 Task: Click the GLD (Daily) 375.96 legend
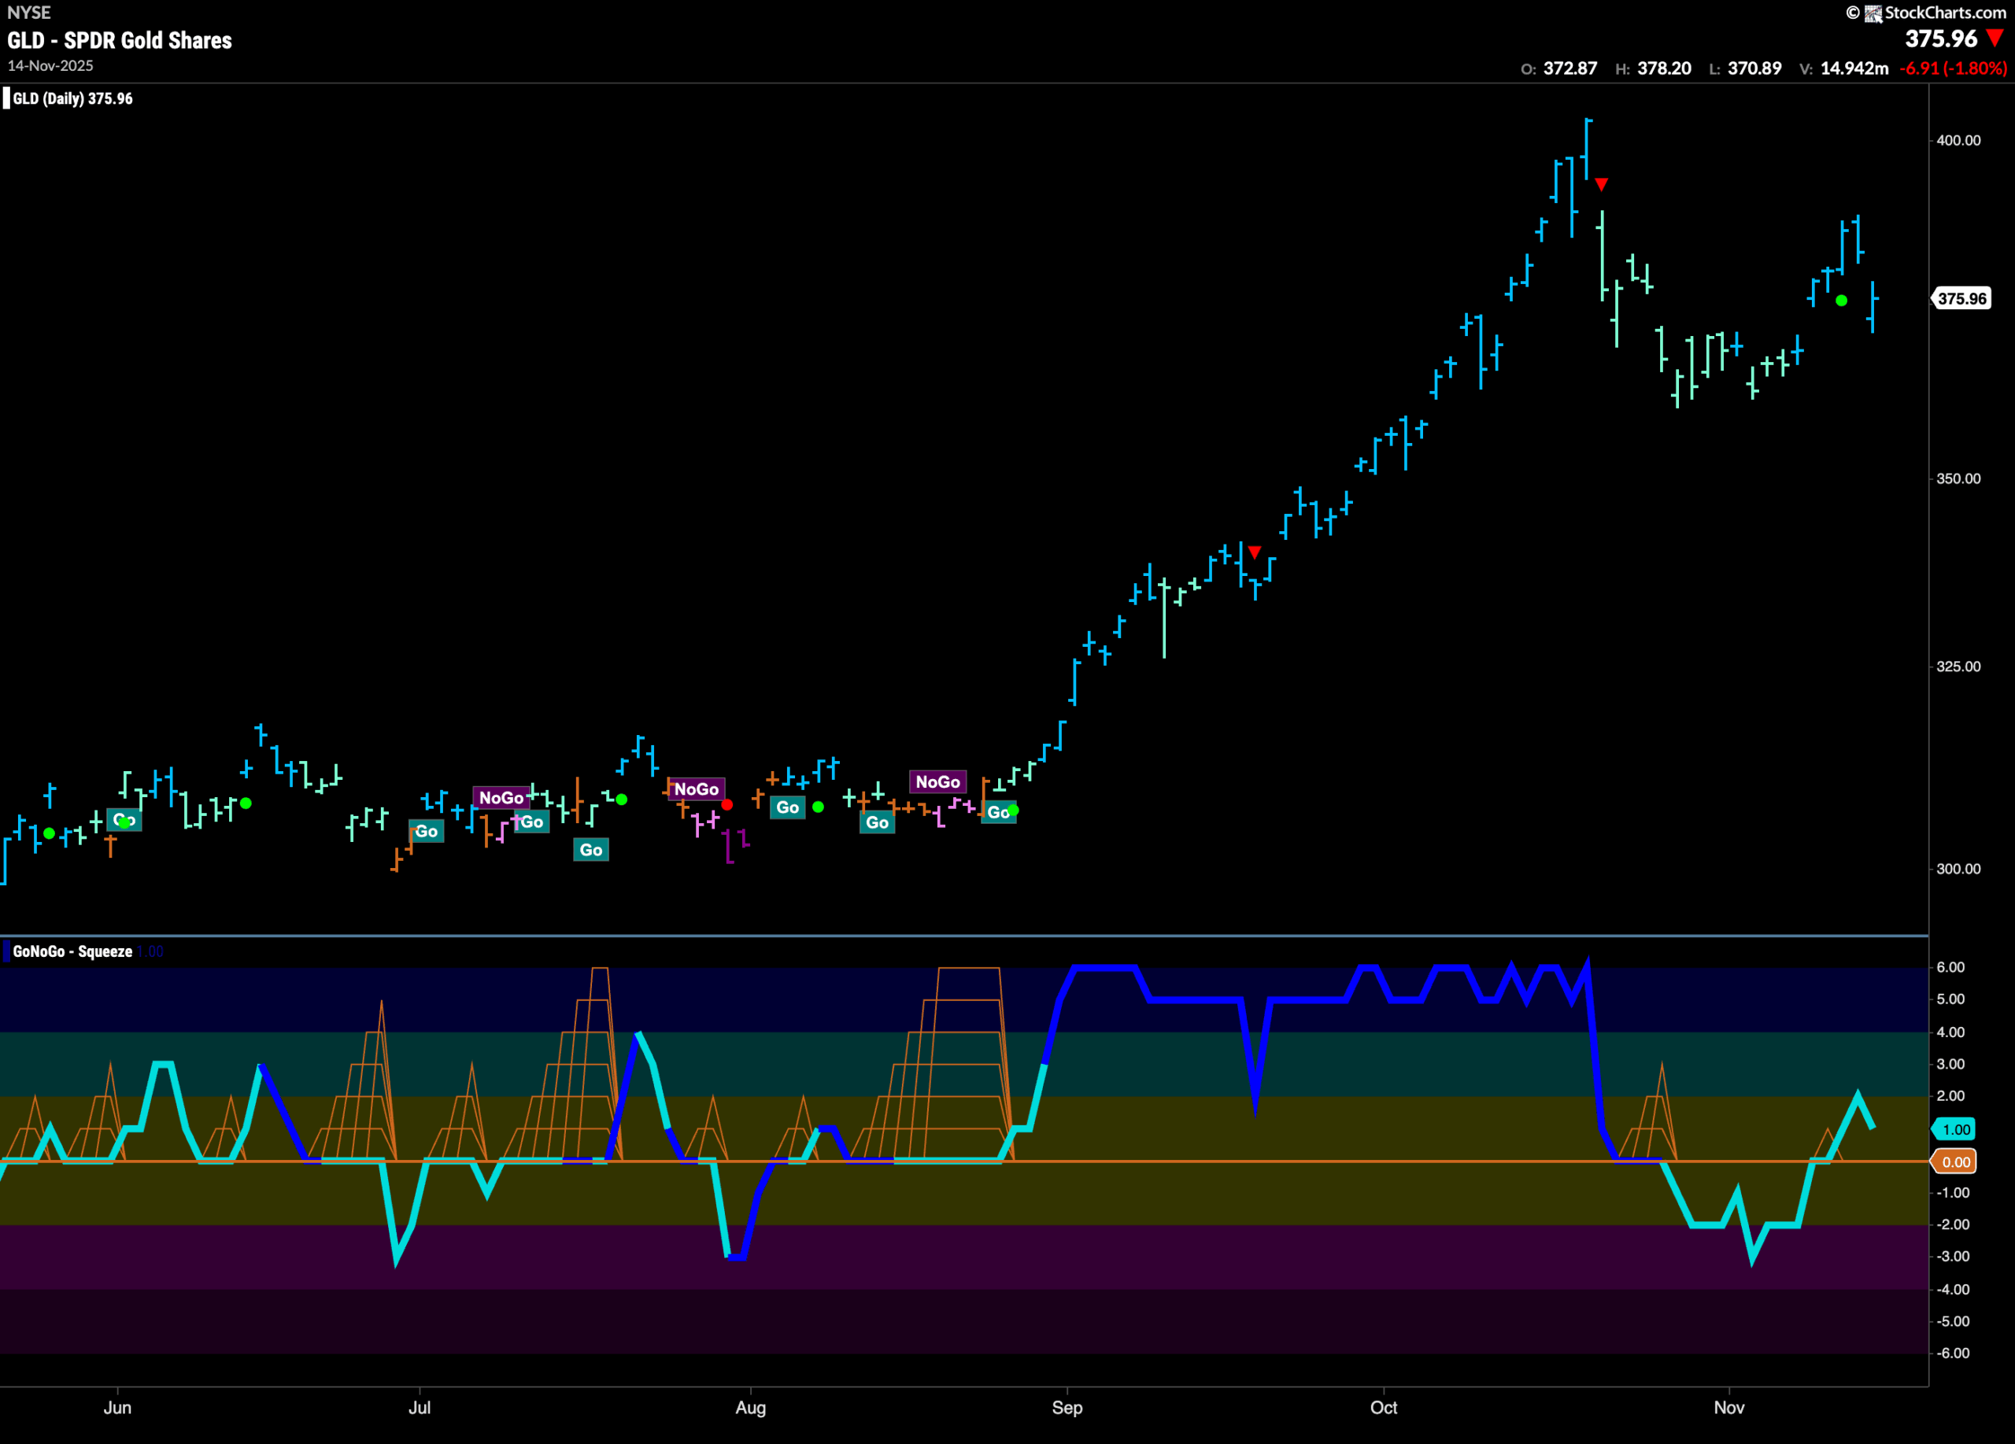(x=73, y=98)
